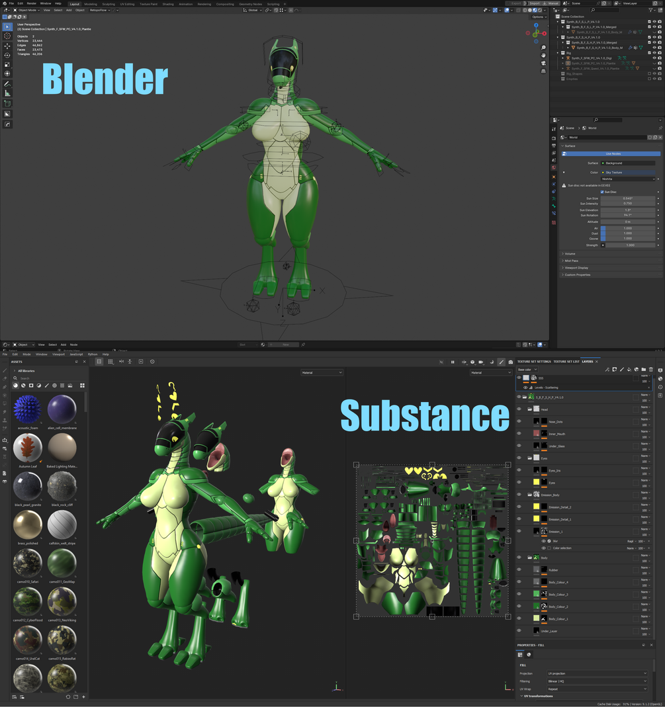Hide the Emission_Detail_2 layer
Viewport: 665px width, 707px height.
click(519, 507)
